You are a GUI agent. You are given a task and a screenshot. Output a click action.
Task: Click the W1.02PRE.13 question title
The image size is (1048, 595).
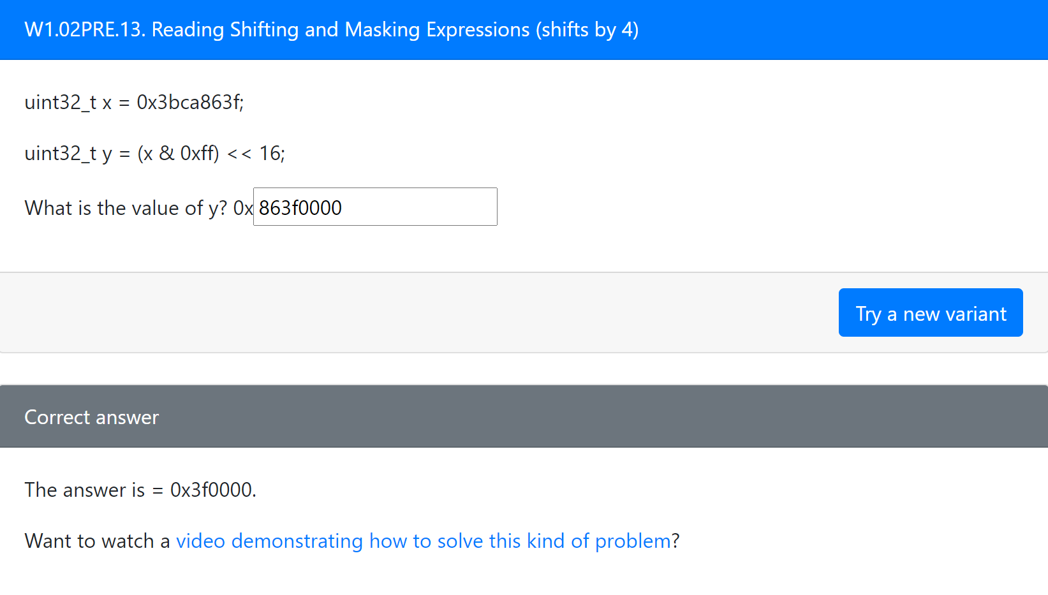(x=331, y=30)
